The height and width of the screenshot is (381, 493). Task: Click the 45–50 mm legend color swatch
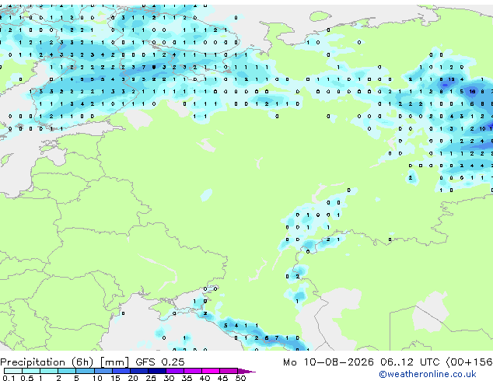229,371
